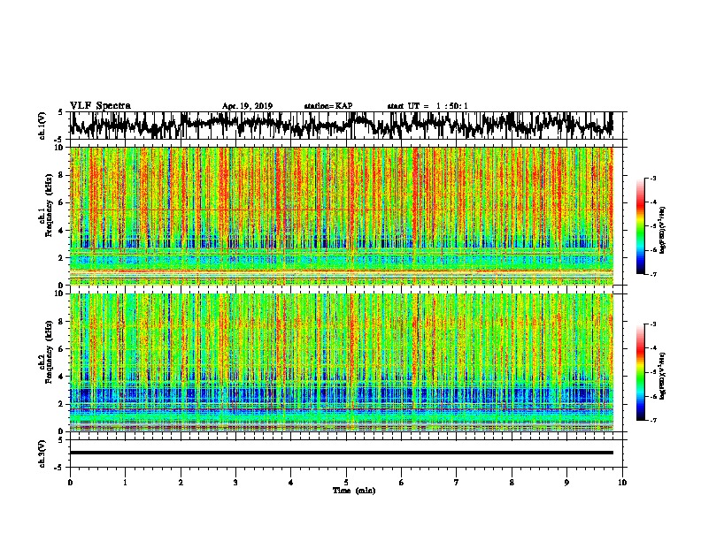Click time axis tick label '6'
701x541 pixels.
(x=402, y=483)
